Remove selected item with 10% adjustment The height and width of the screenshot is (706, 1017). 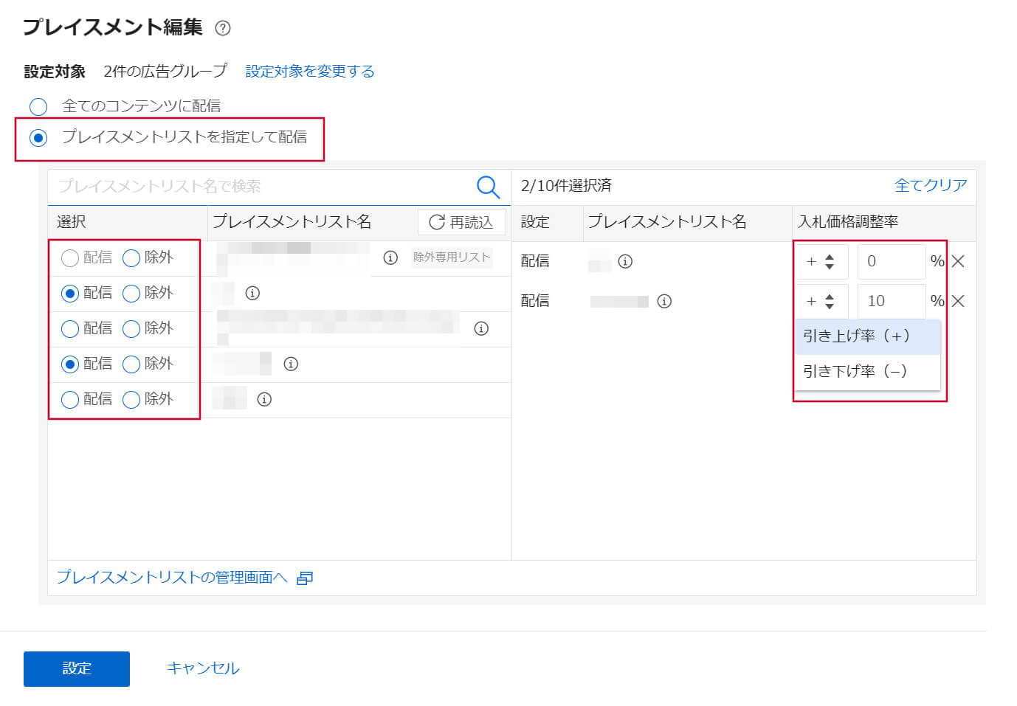pos(958,301)
